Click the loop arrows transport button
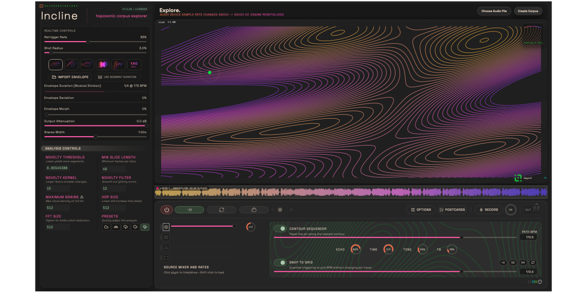 [221, 210]
